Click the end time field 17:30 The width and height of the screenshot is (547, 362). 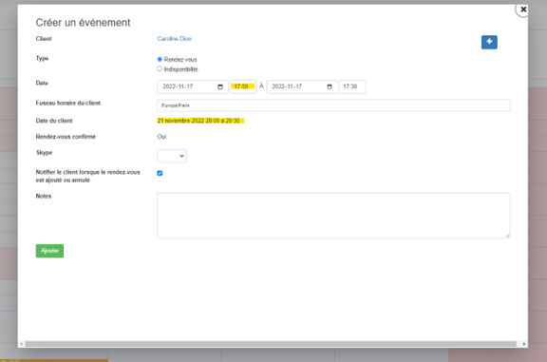pos(352,86)
